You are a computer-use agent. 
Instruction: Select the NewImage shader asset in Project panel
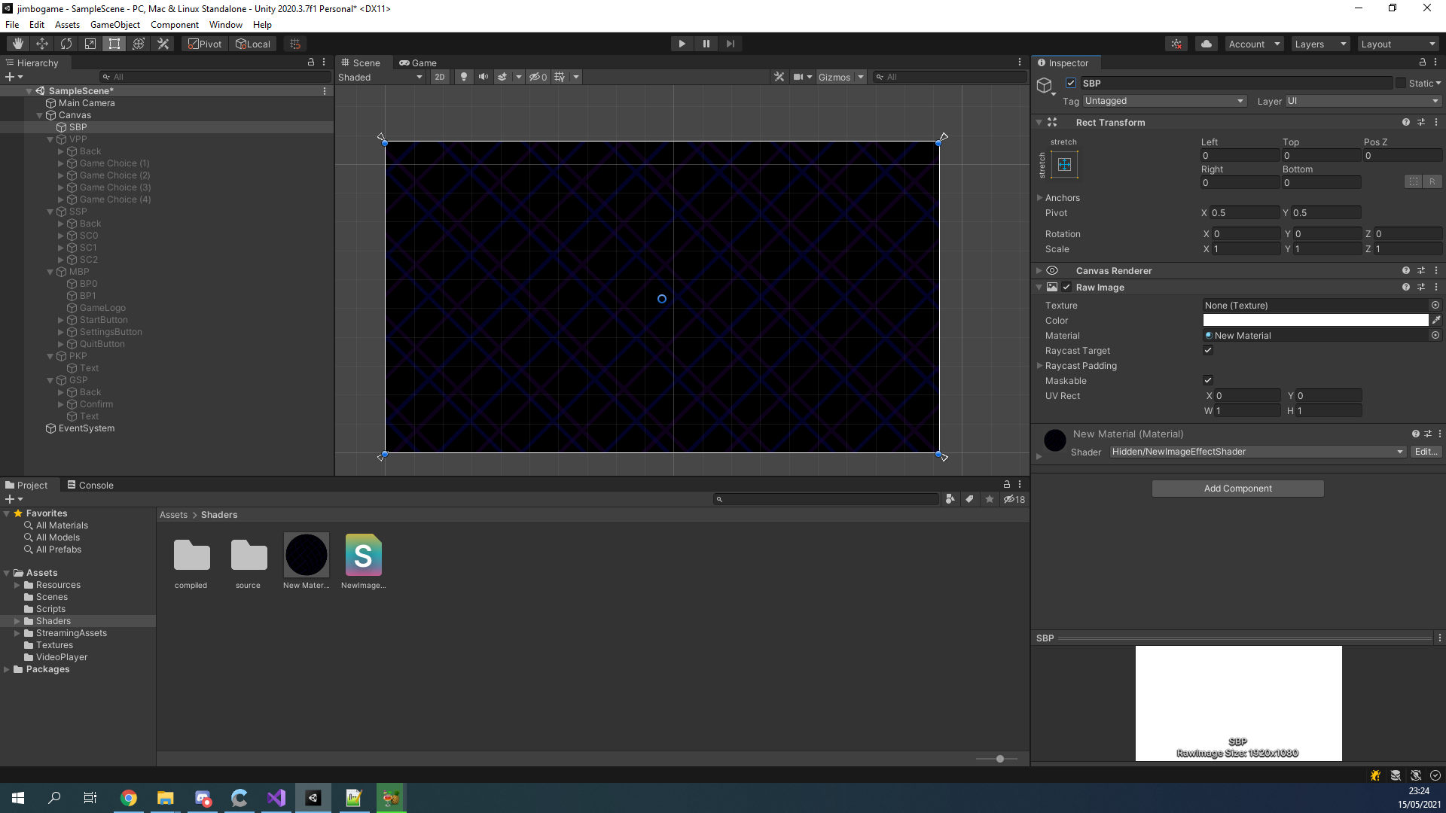click(x=363, y=555)
